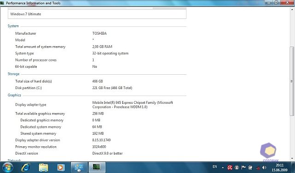The image size is (295, 173).
Task: Click the 'System' section heading
Action: coord(13,26)
